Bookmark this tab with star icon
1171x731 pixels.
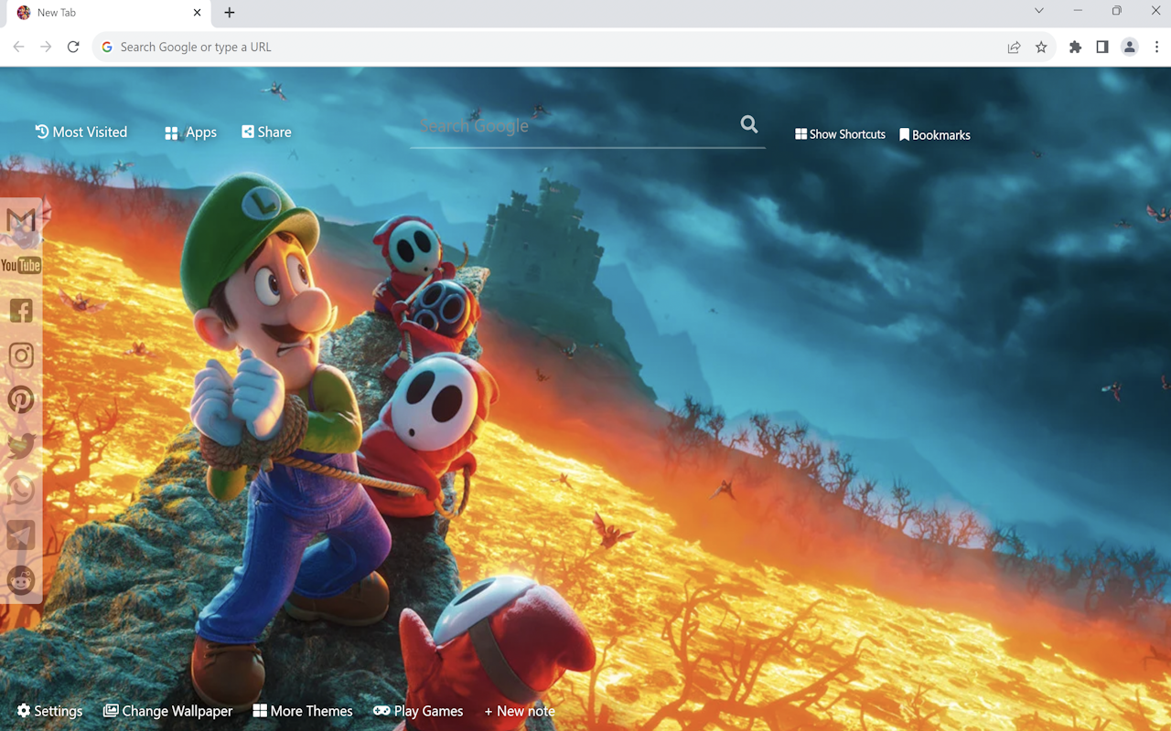click(1041, 48)
